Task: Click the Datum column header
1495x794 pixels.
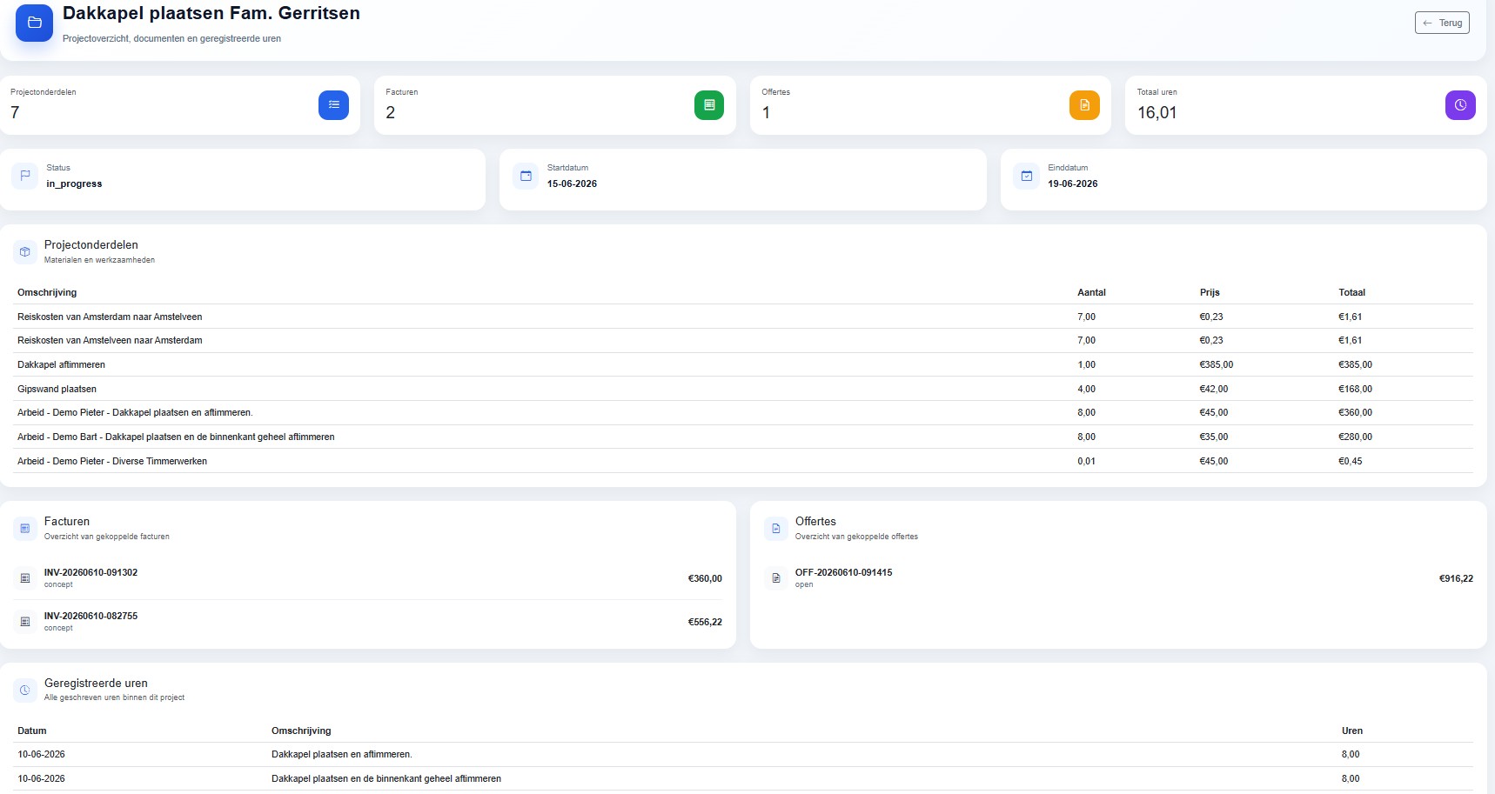Action: tap(32, 731)
